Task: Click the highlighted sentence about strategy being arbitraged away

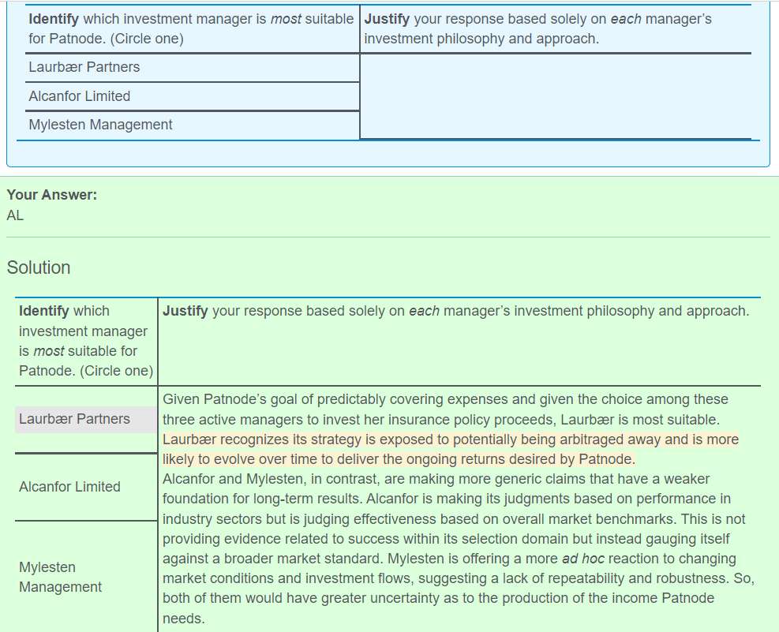Action: 450,439
